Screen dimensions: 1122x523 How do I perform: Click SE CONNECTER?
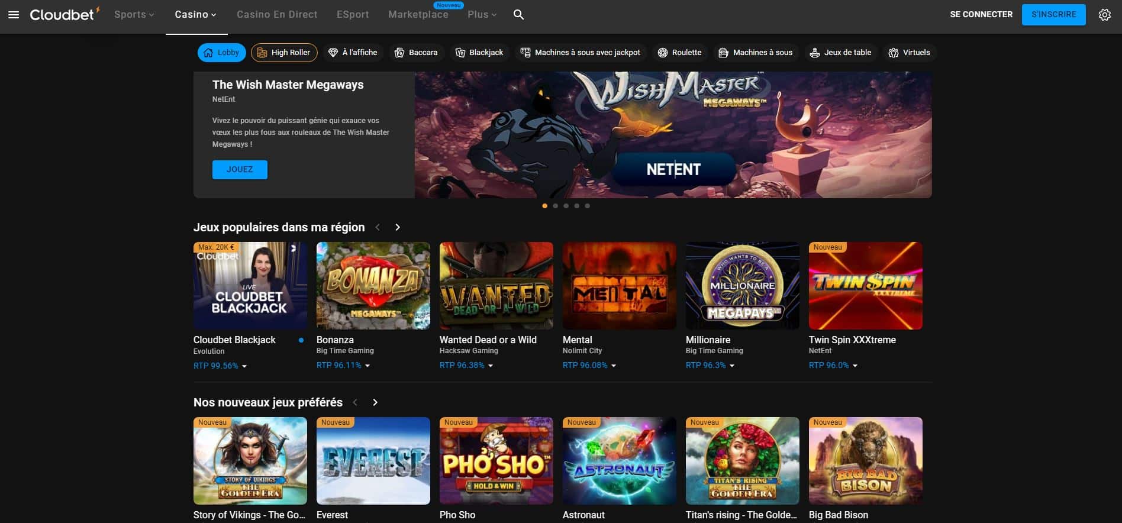pos(981,15)
